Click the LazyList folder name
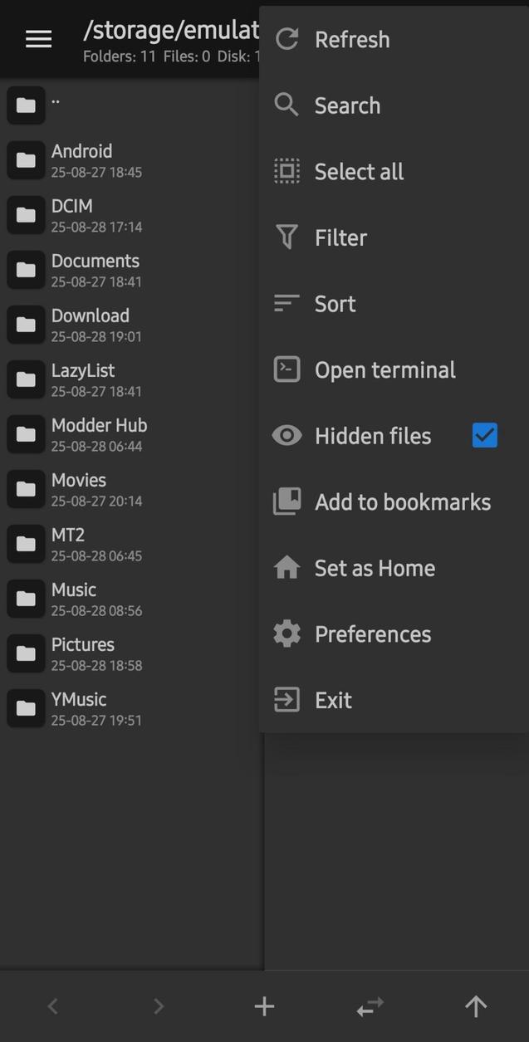This screenshot has height=1042, width=529. click(83, 370)
